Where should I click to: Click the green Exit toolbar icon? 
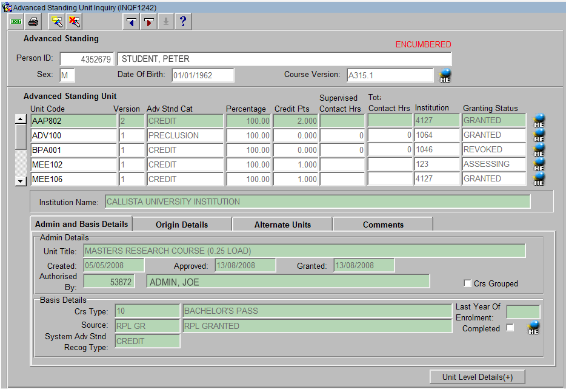click(16, 22)
